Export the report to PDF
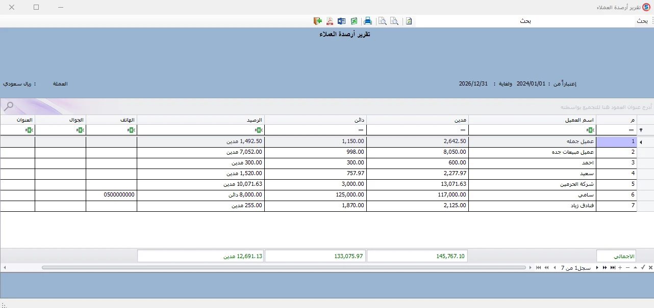This screenshot has height=308, width=654. pos(330,21)
